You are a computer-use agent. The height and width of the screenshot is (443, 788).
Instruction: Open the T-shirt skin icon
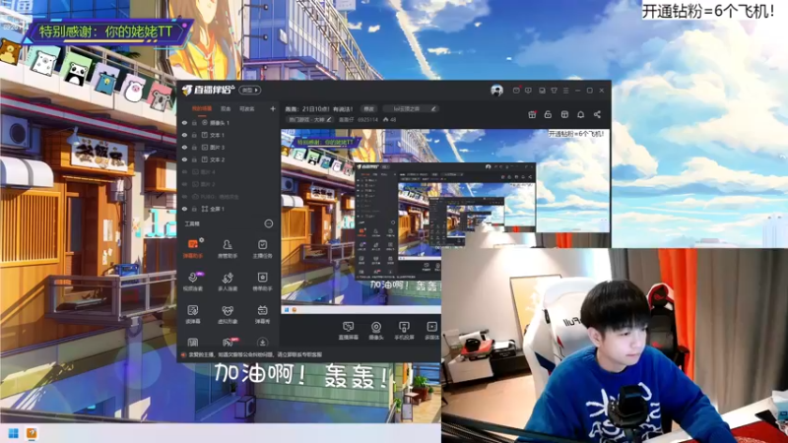pos(554,91)
